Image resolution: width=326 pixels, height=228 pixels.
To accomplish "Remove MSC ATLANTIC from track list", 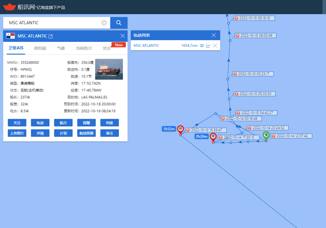I will (x=215, y=45).
